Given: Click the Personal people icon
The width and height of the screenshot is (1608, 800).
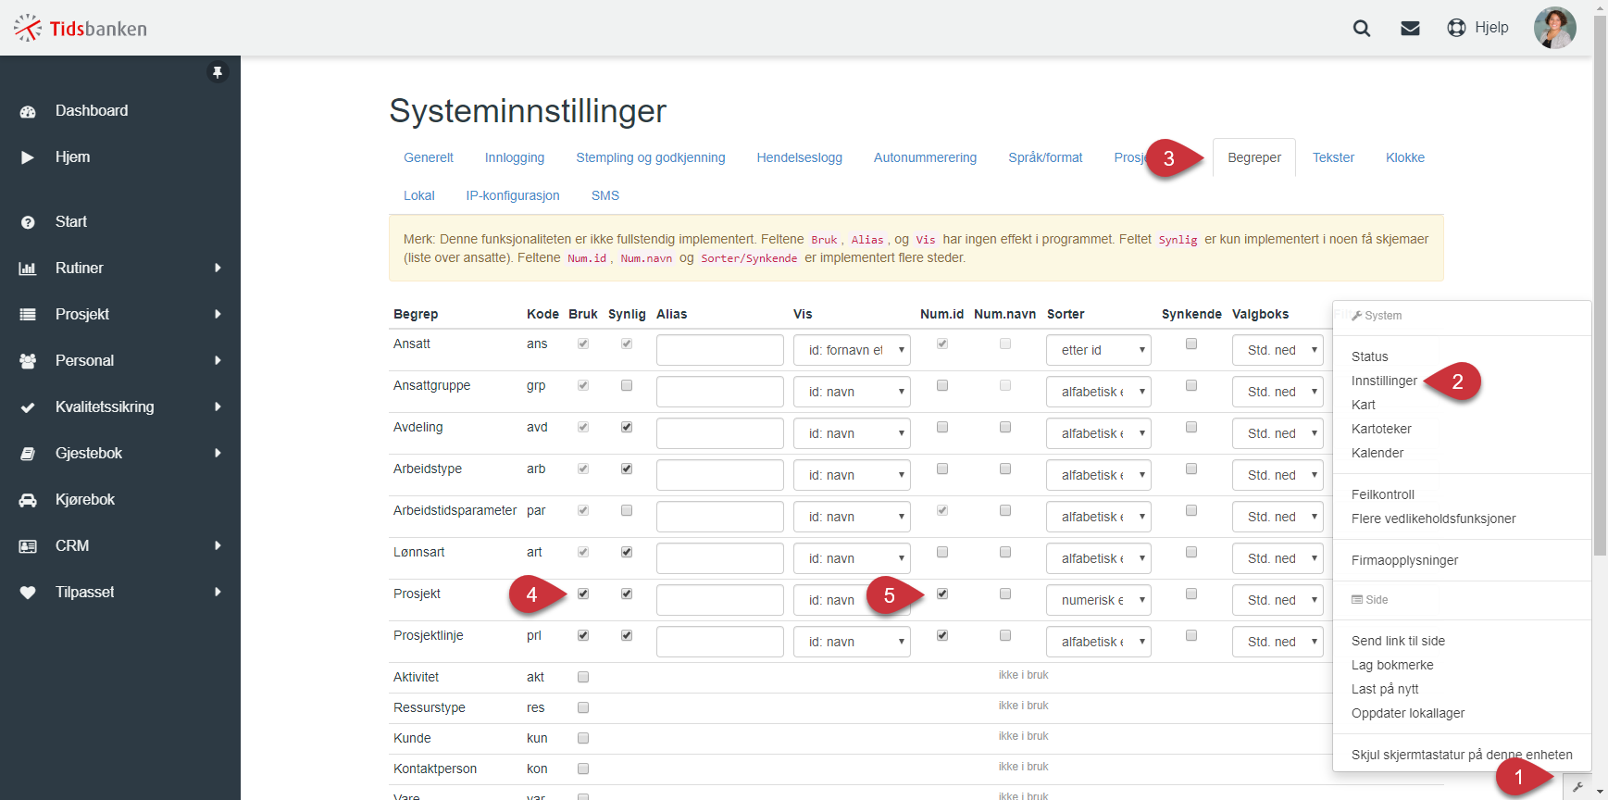Looking at the screenshot, I should tap(28, 361).
